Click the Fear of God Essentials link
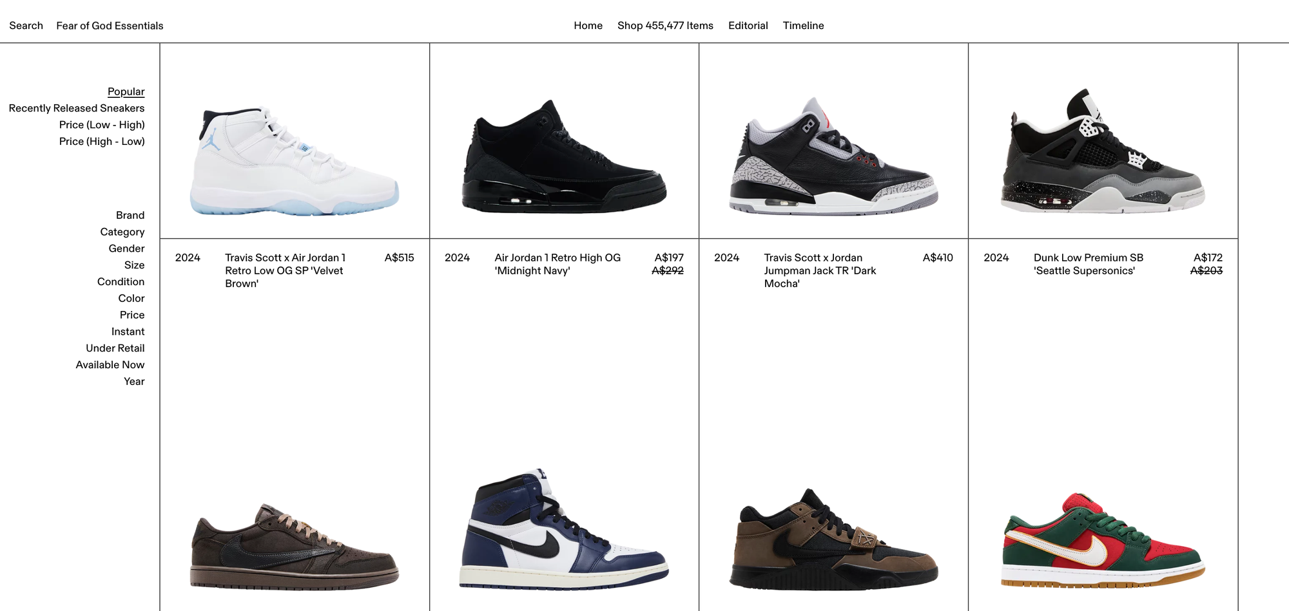1289x611 pixels. [x=110, y=26]
